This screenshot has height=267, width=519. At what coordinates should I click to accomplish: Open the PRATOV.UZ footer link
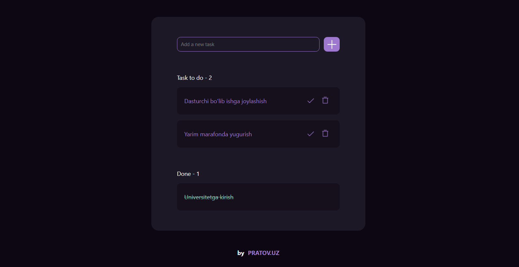(264, 253)
